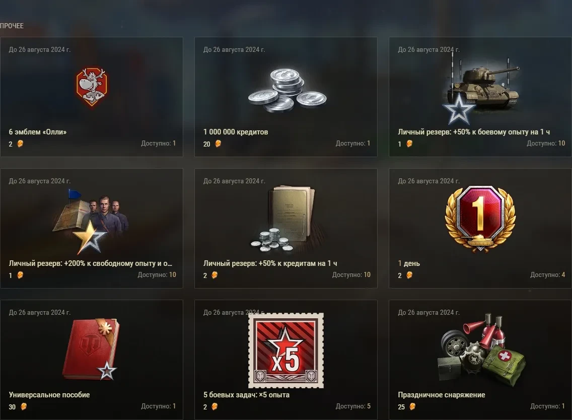This screenshot has height=420, width=572.
Task: Open 'Личный резерв: +50% к кредитам на 1 ч'
Action: pyautogui.click(x=270, y=263)
